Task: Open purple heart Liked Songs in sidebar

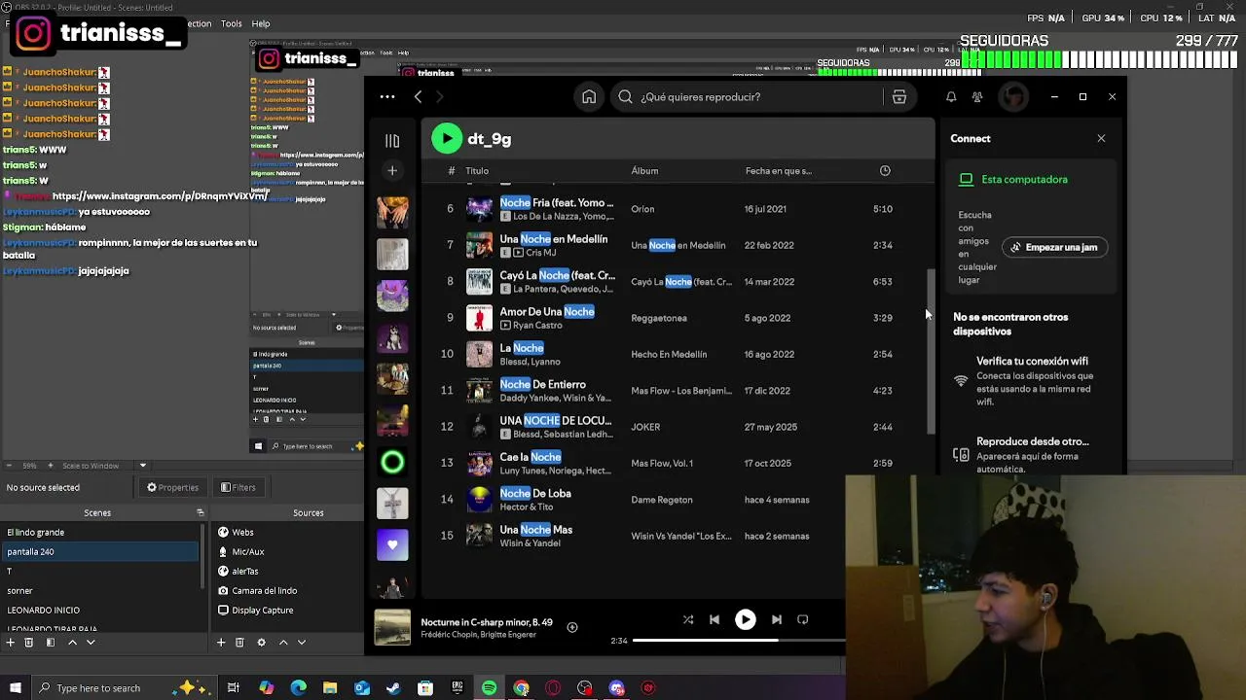Action: click(392, 545)
